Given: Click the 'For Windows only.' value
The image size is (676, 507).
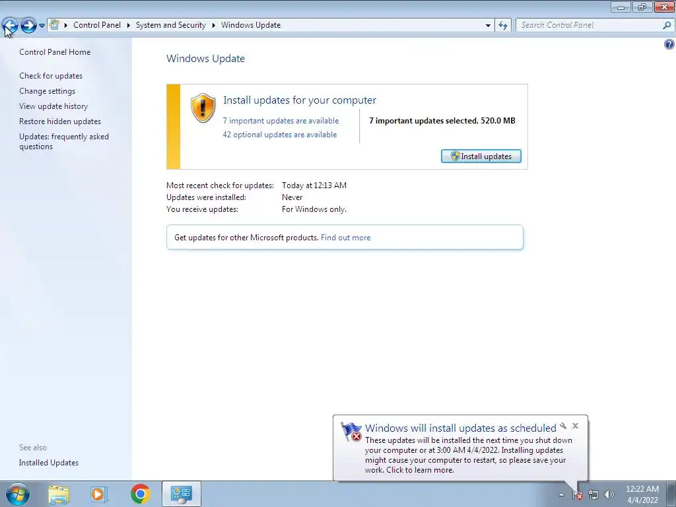Looking at the screenshot, I should tap(314, 209).
